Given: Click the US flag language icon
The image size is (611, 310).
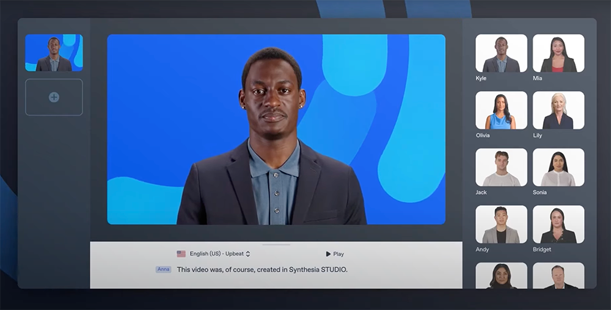Looking at the screenshot, I should coord(181,254).
